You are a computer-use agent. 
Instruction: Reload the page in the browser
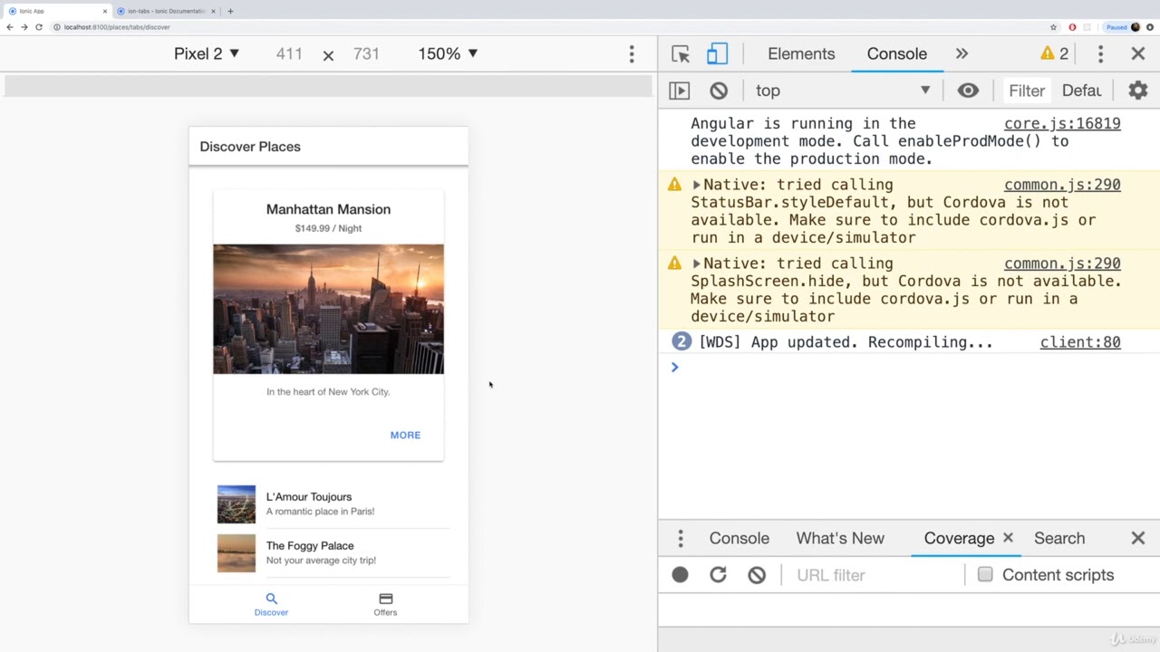coord(39,27)
